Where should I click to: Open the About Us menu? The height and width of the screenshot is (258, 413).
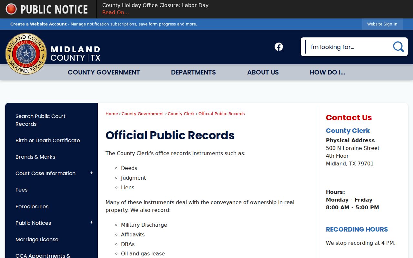[x=263, y=72]
